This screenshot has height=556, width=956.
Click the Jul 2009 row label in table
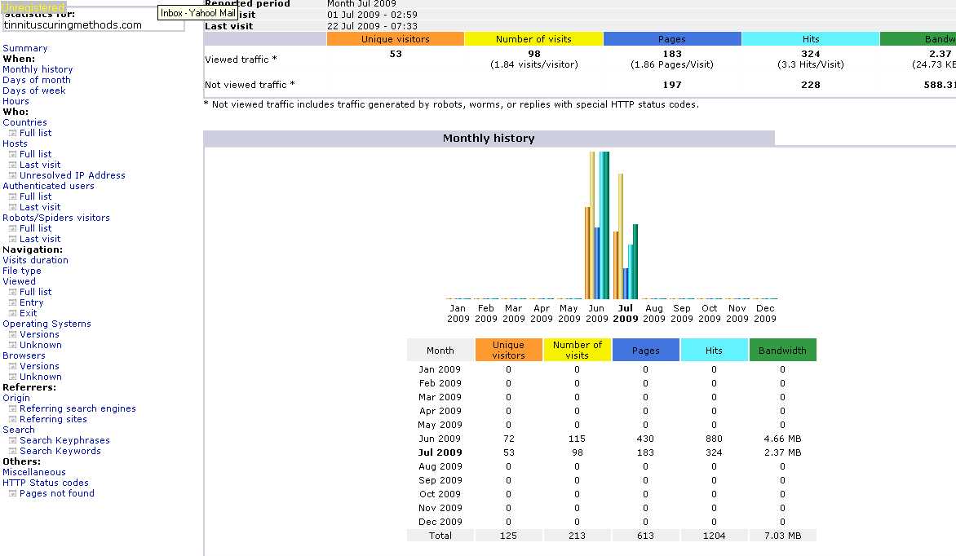pyautogui.click(x=440, y=453)
